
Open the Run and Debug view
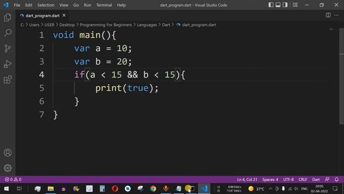pyautogui.click(x=8, y=64)
